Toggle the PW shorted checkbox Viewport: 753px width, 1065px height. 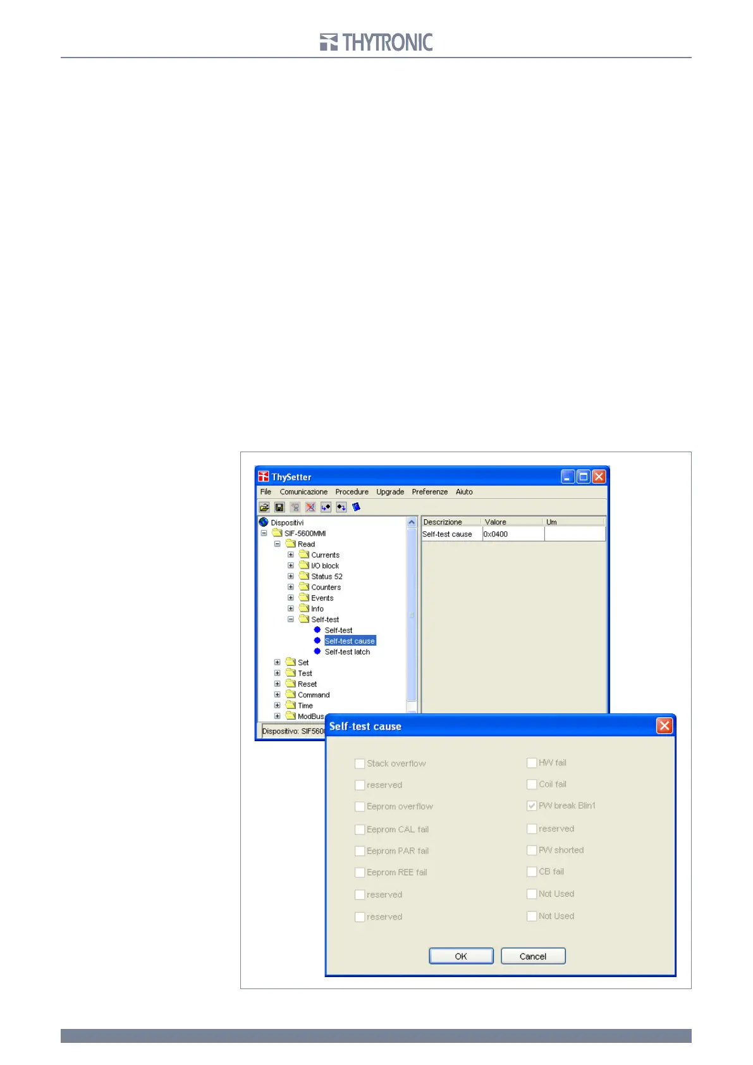point(532,851)
